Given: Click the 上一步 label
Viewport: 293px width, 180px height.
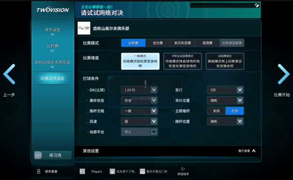Looking at the screenshot, I should (x=9, y=95).
